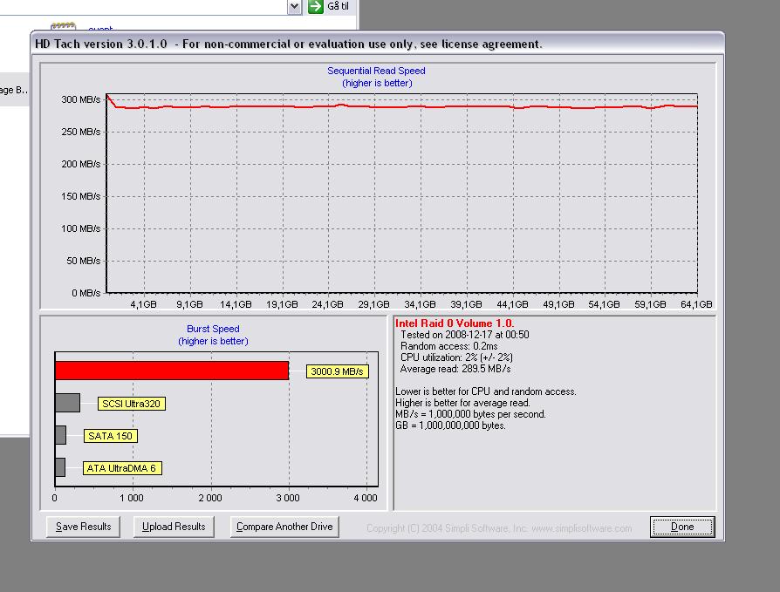Click the 4,1GB axis label
This screenshot has width=780, height=592.
tap(143, 304)
